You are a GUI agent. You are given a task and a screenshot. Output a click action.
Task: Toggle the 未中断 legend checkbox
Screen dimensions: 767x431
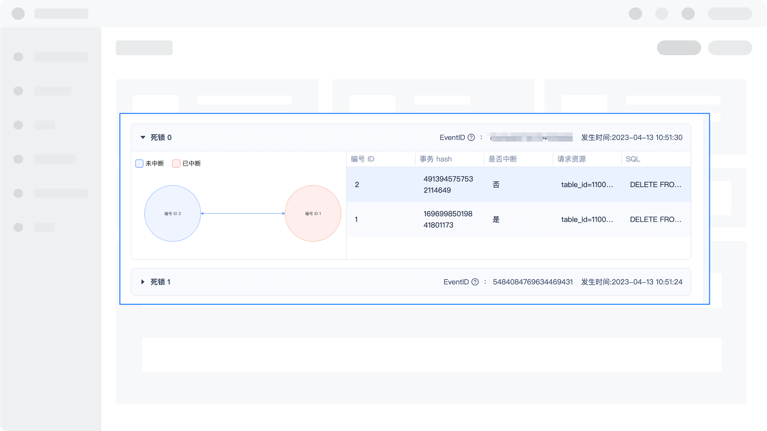pyautogui.click(x=139, y=163)
